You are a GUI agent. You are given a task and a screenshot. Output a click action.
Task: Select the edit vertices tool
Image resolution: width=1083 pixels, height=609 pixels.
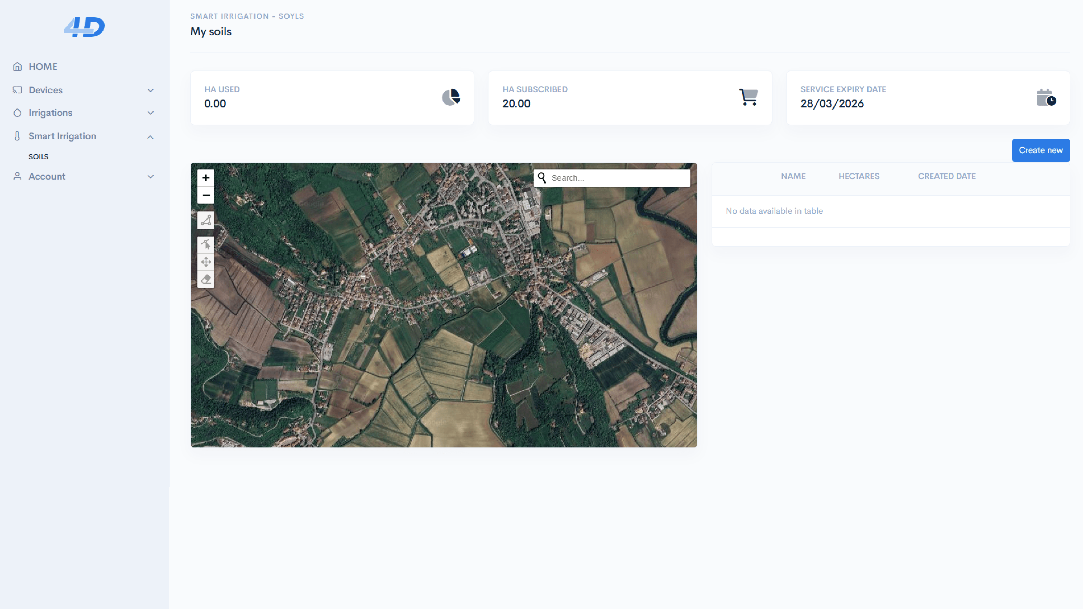click(206, 244)
